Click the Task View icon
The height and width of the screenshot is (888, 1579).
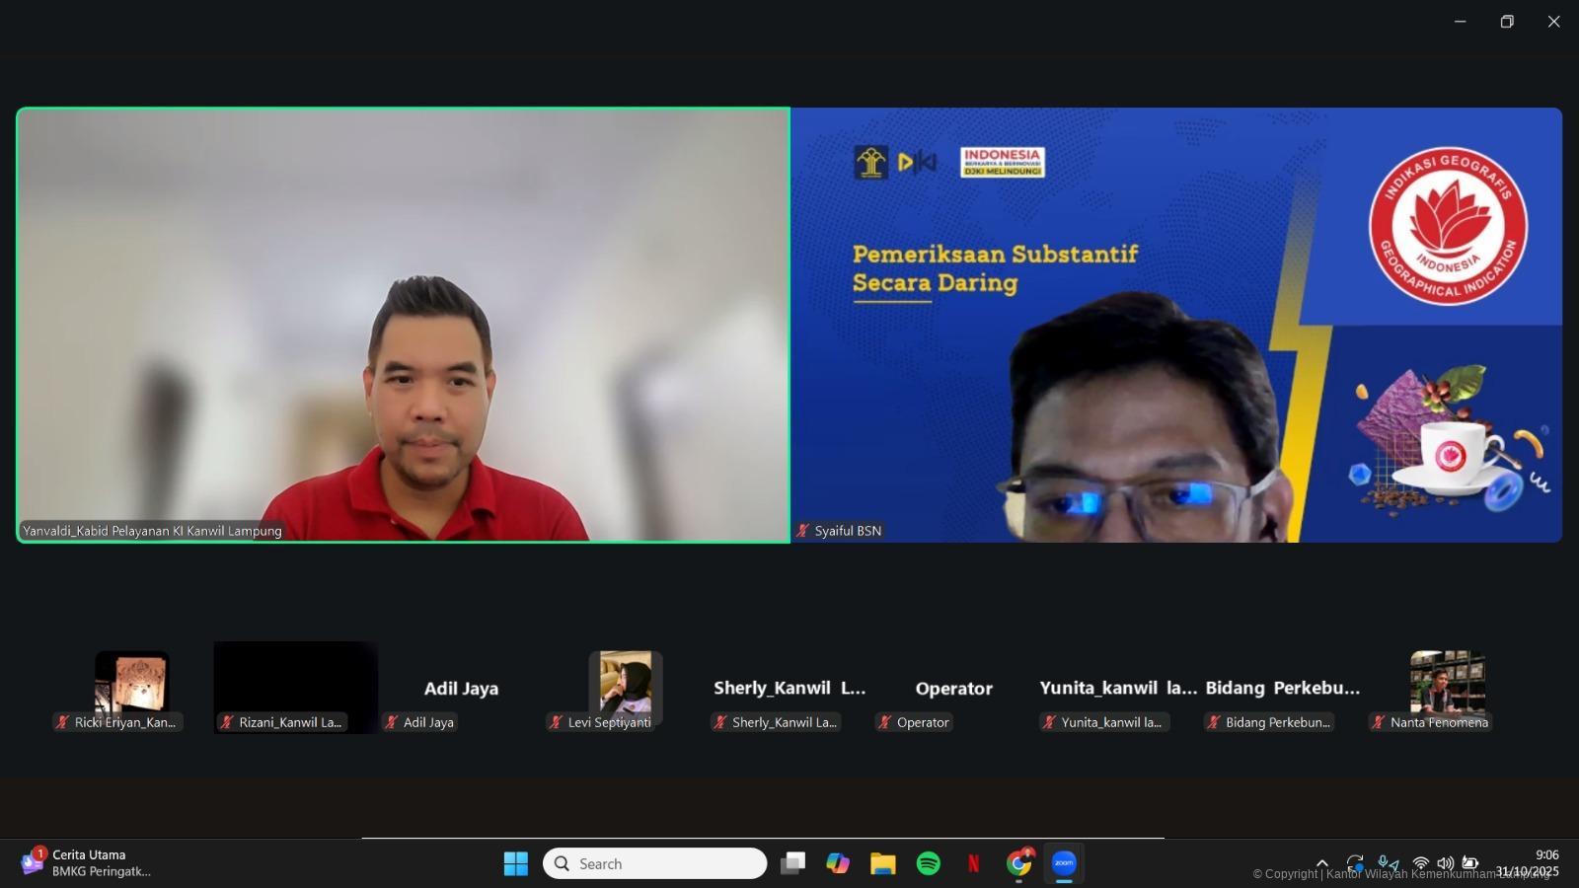tap(792, 863)
